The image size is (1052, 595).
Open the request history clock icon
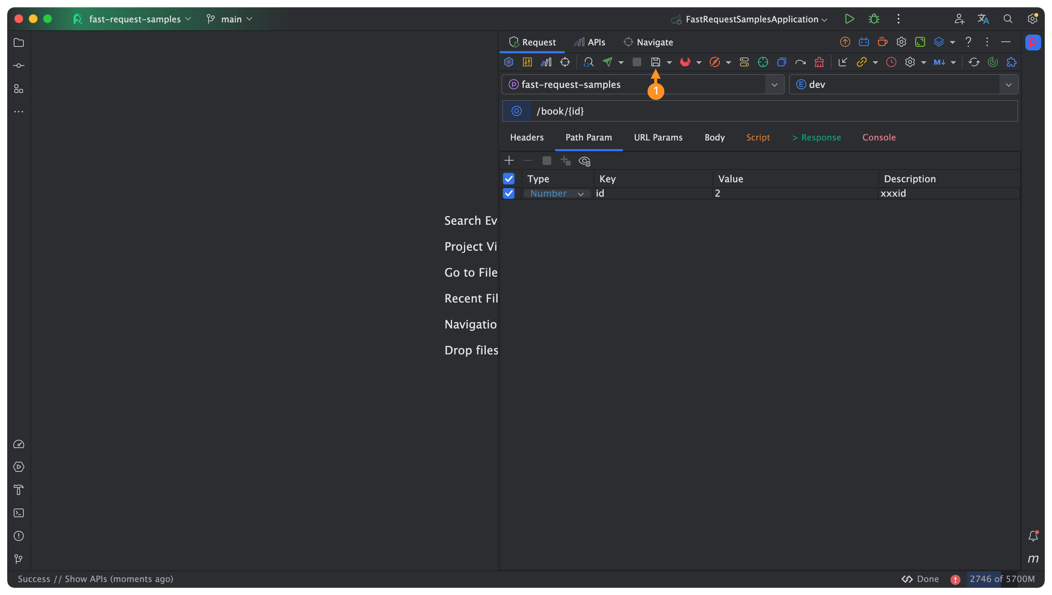tap(891, 62)
